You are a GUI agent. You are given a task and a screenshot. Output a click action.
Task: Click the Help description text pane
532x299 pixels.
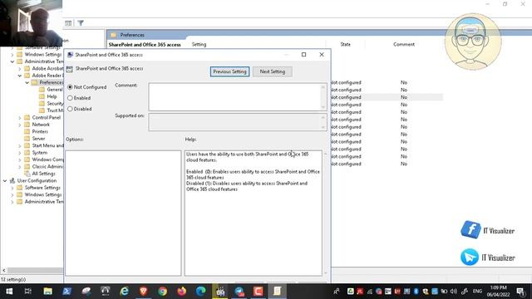pos(253,213)
